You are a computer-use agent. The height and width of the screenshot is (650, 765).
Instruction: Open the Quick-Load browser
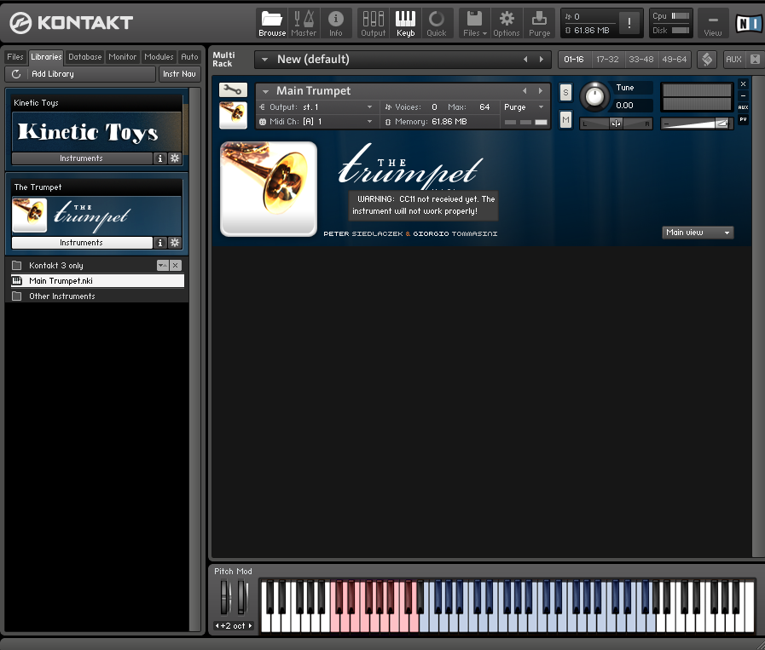(x=436, y=23)
